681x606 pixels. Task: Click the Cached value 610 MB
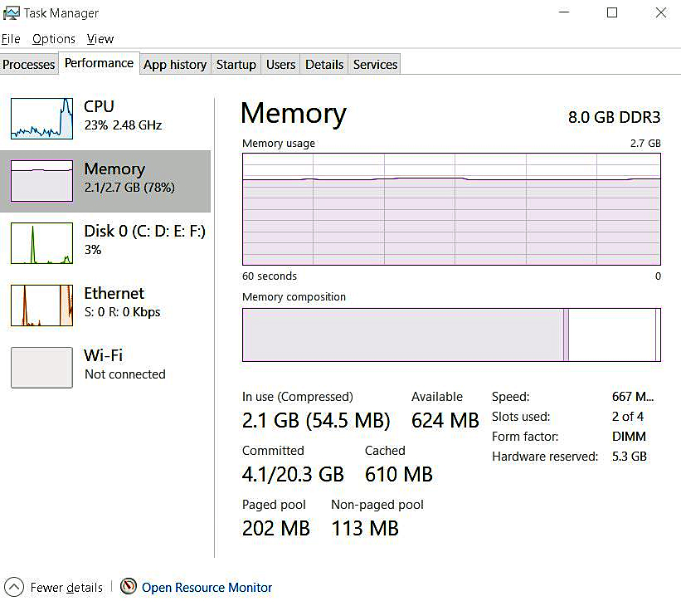click(x=399, y=474)
